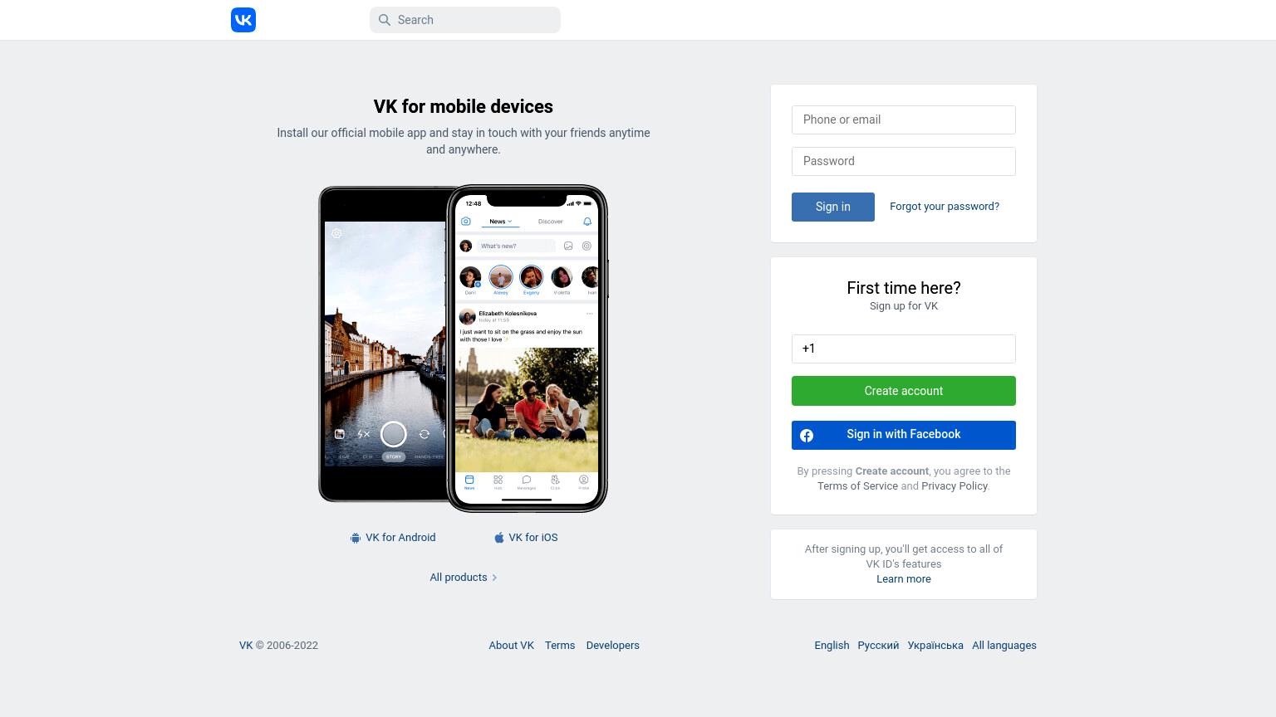
Task: Select the Phone or email field
Action: click(904, 119)
